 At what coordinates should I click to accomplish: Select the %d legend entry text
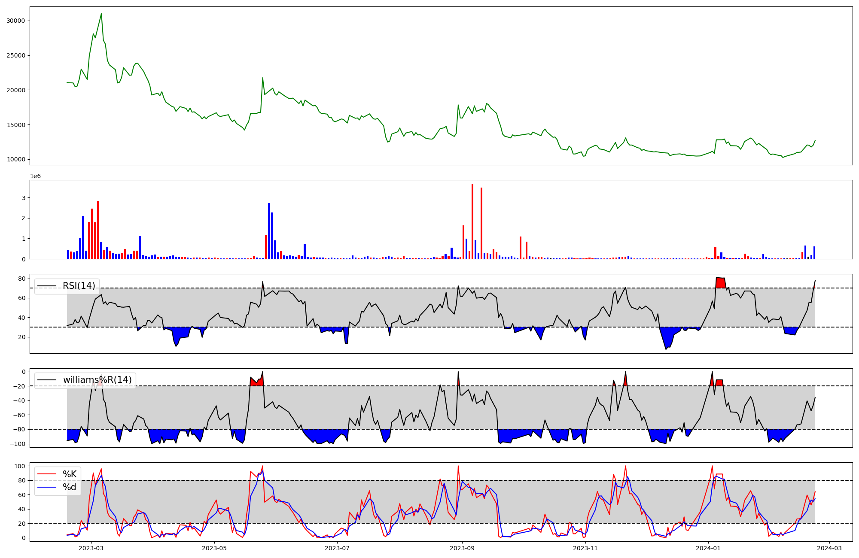(70, 487)
